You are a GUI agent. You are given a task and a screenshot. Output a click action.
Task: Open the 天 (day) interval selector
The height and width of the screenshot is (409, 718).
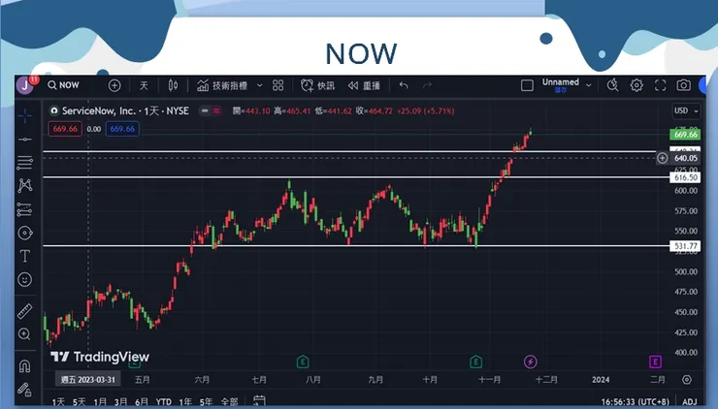144,85
